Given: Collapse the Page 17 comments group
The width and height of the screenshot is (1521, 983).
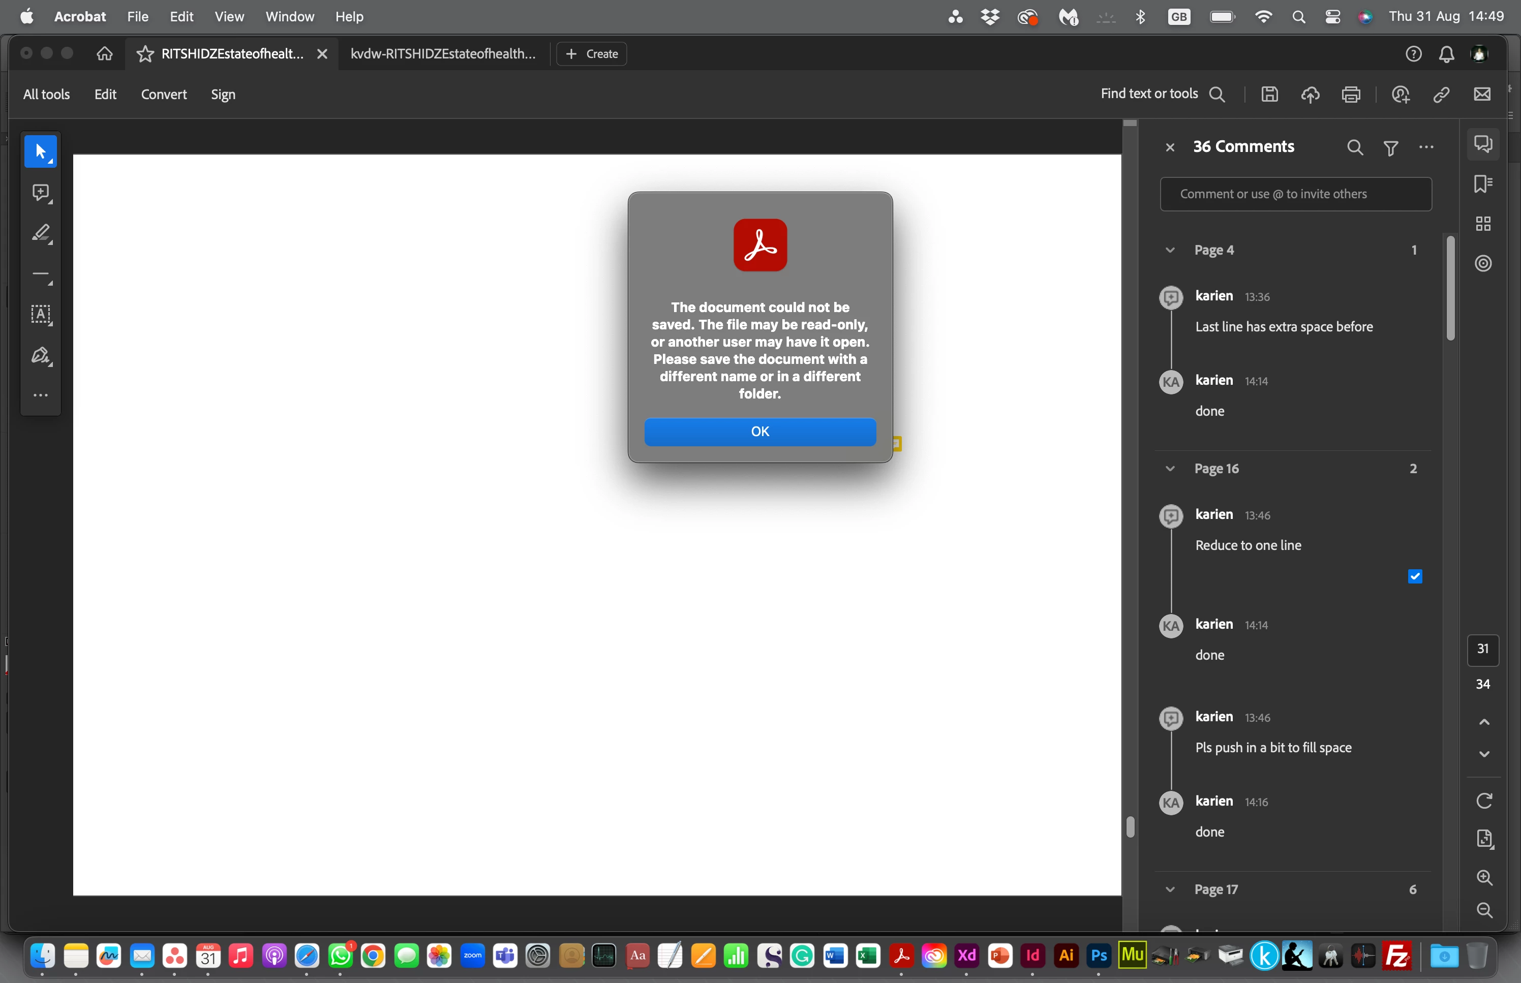Looking at the screenshot, I should pos(1169,889).
